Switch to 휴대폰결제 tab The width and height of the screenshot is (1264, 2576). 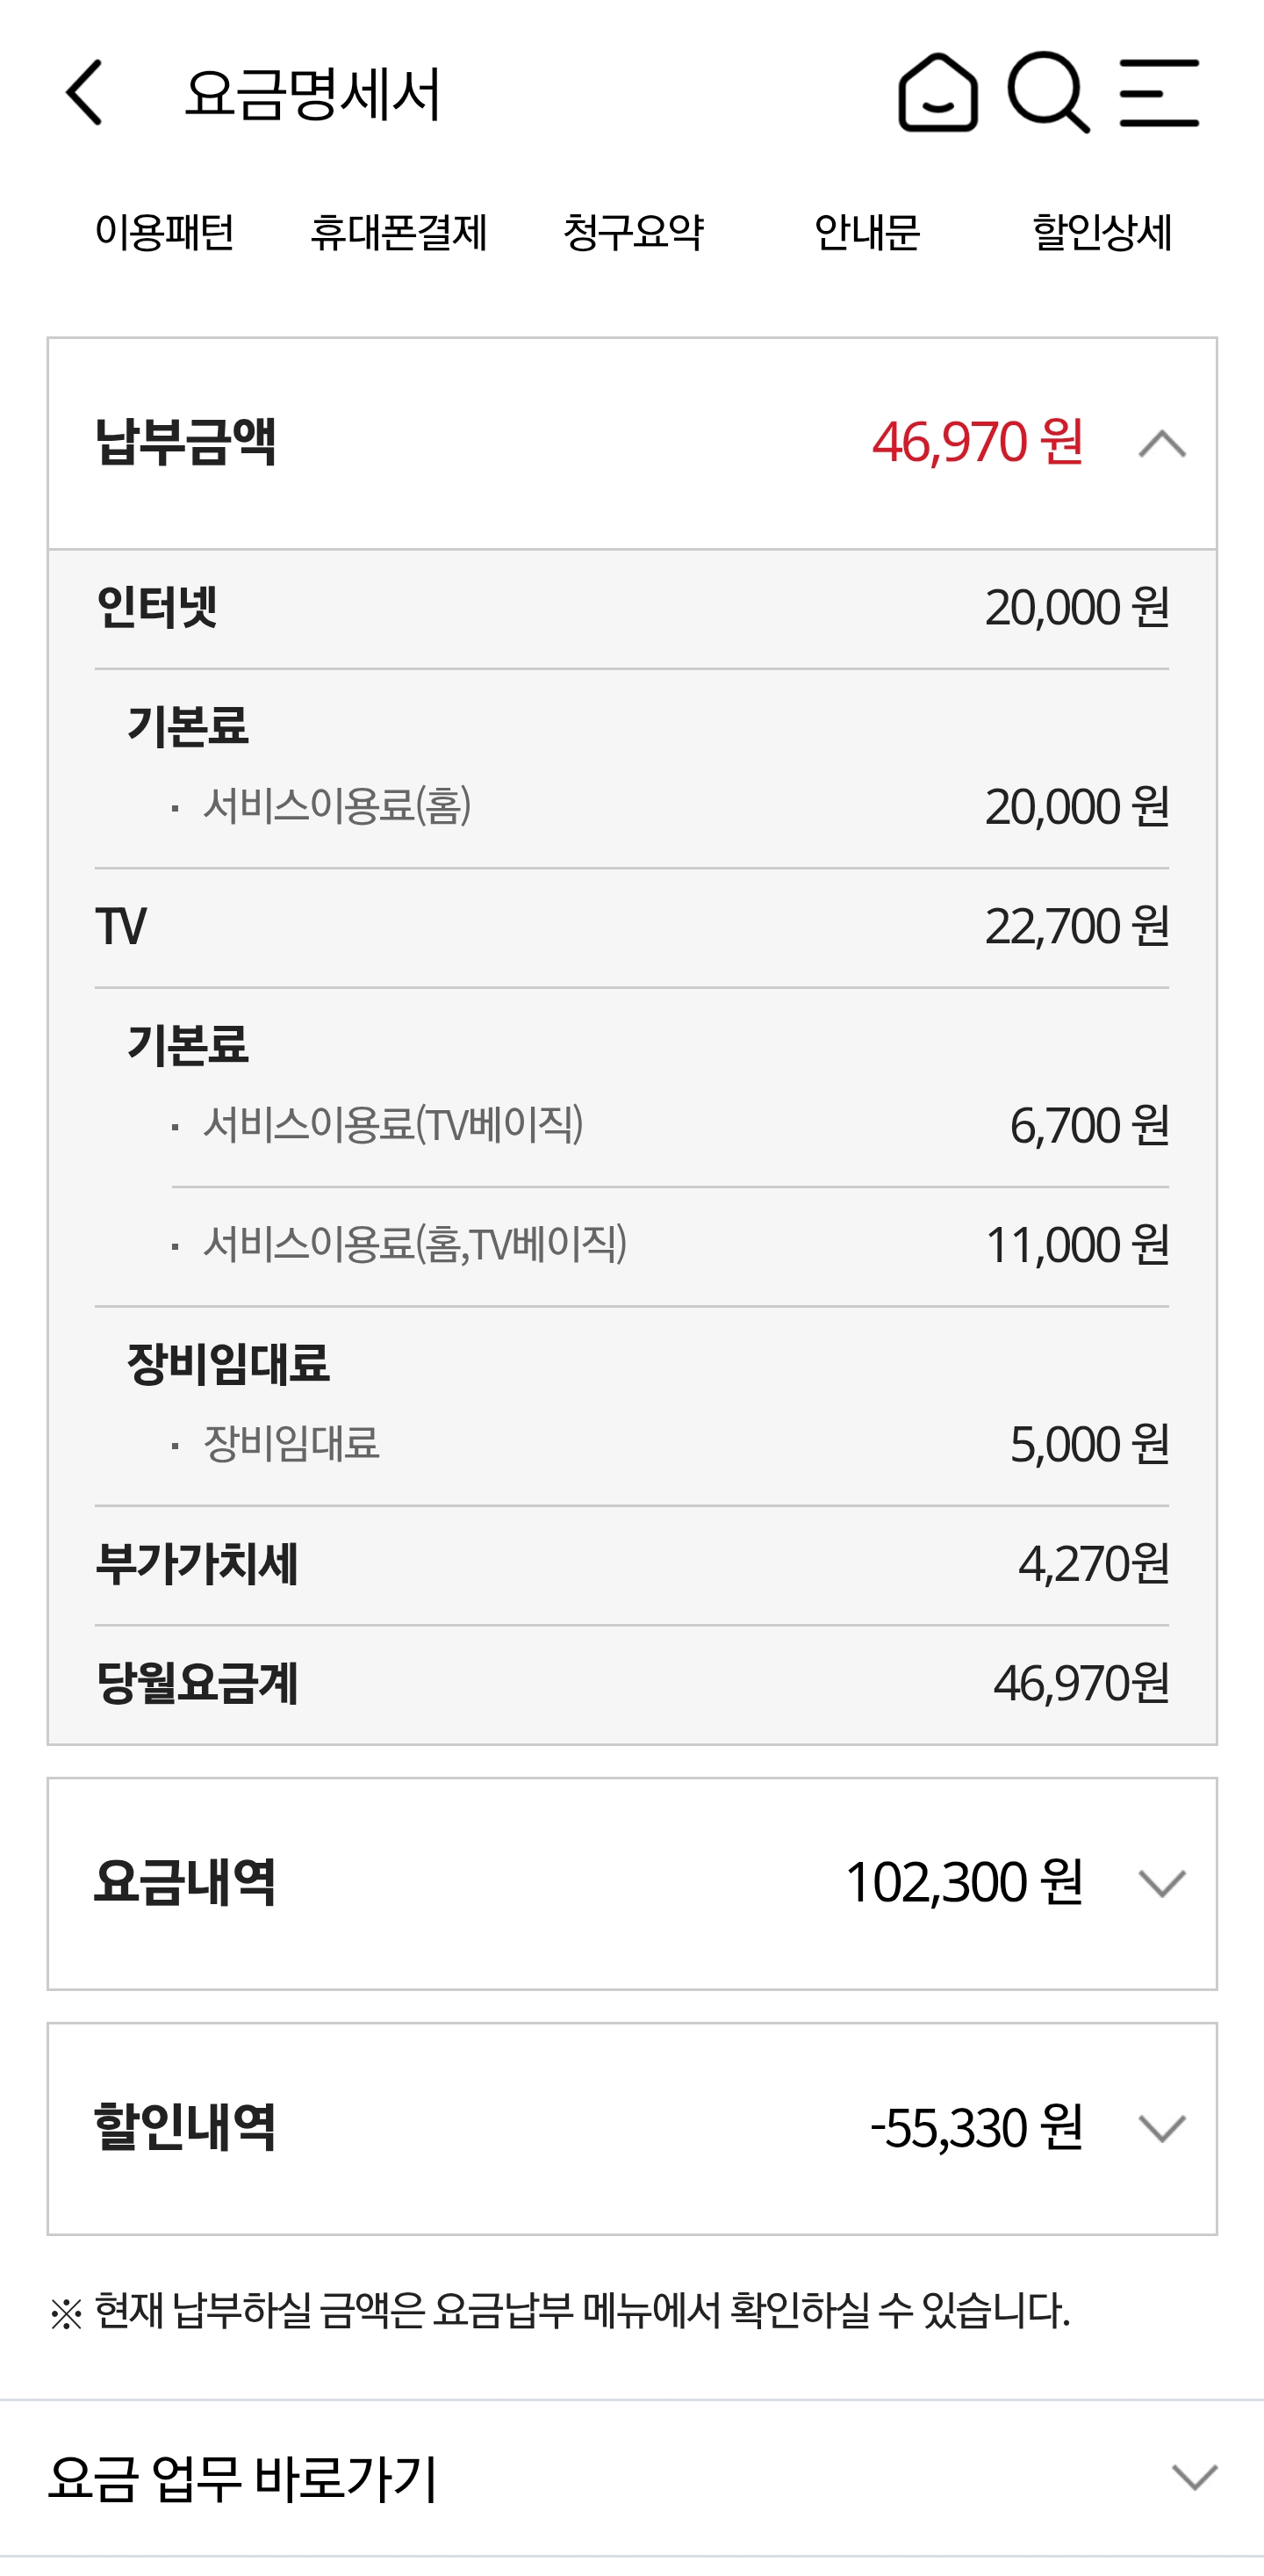pyautogui.click(x=399, y=232)
